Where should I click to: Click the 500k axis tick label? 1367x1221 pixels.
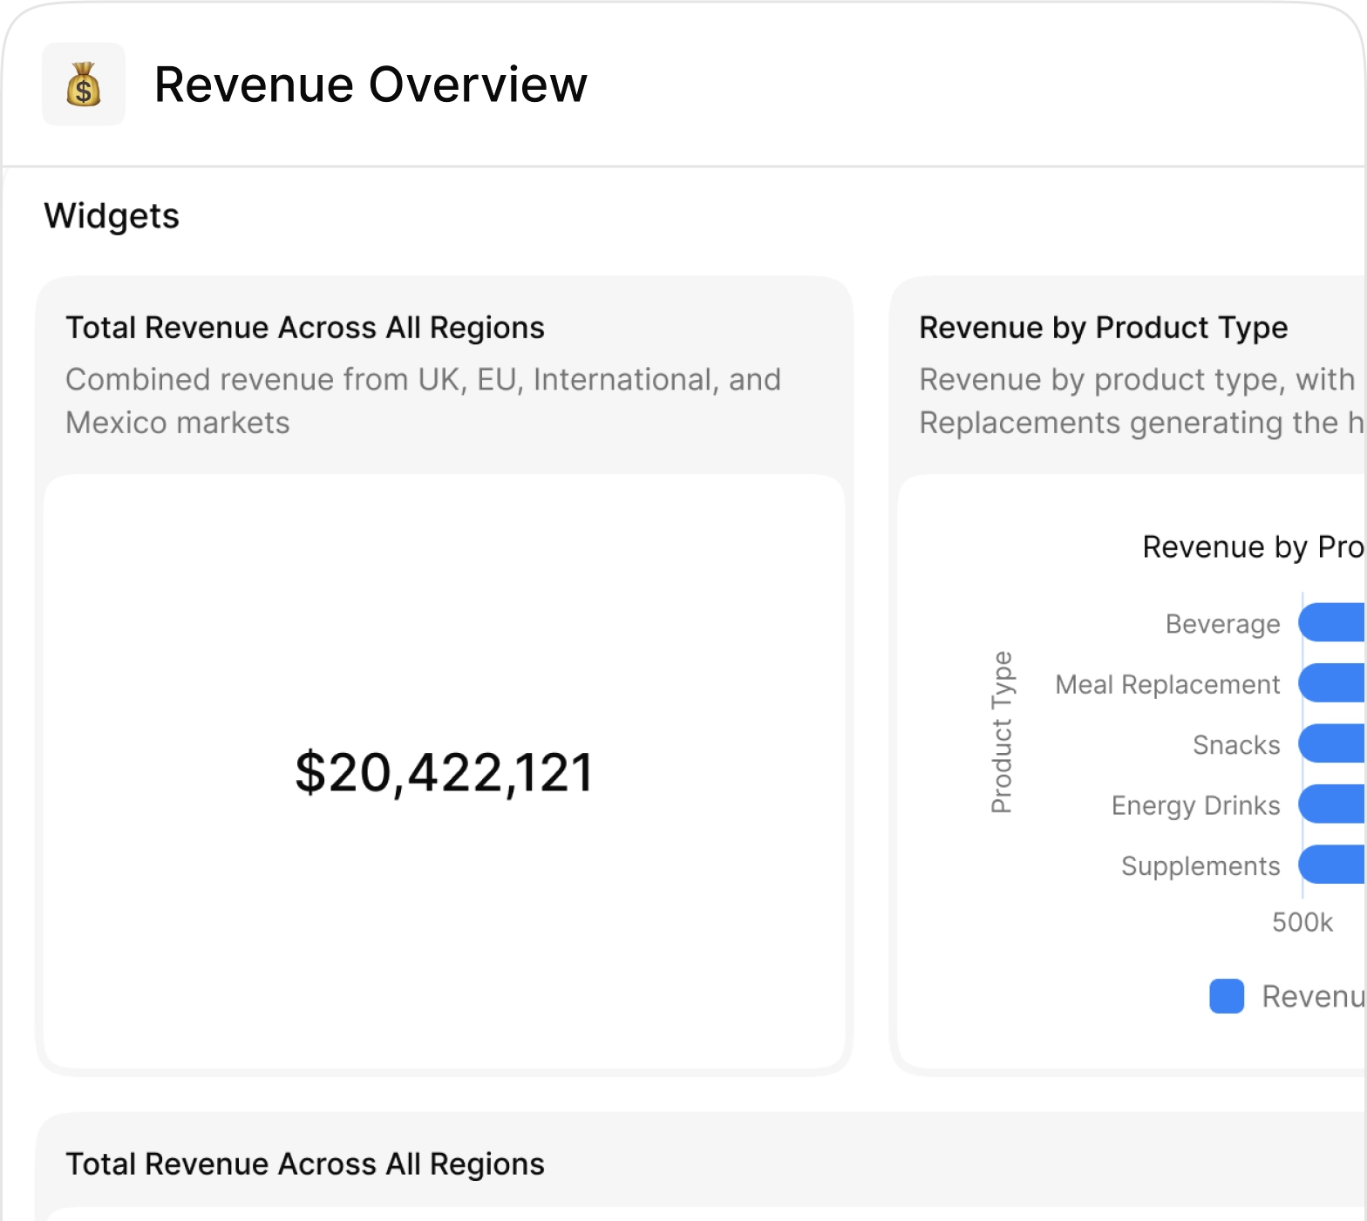tap(1302, 922)
